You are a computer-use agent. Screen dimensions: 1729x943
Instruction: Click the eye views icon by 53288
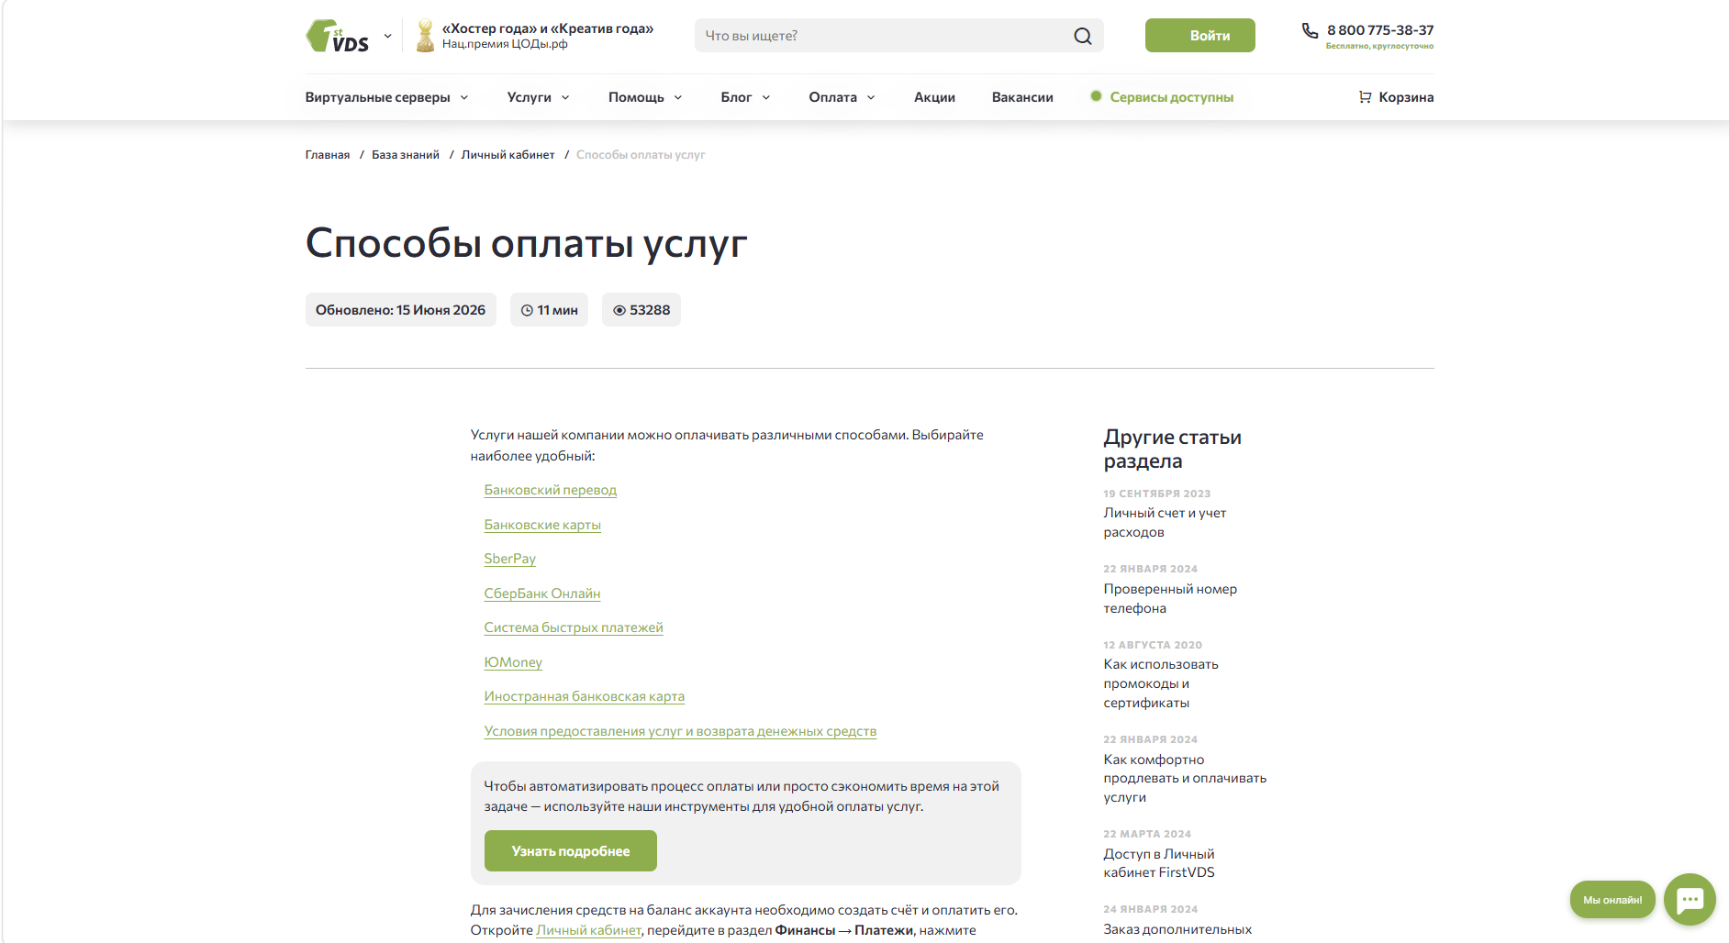point(619,310)
